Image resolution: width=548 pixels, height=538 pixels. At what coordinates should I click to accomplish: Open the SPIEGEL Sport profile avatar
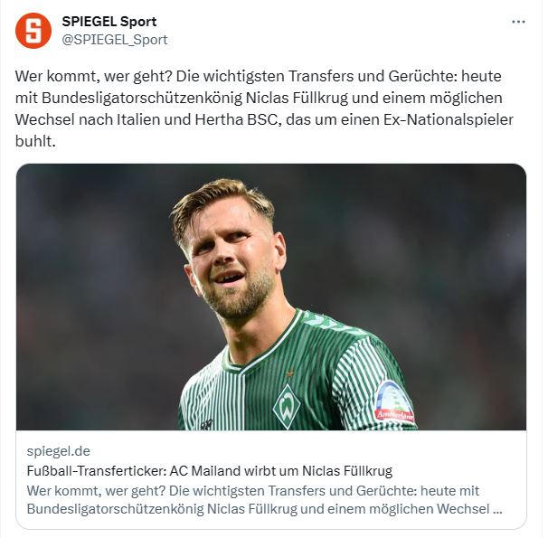[x=33, y=31]
